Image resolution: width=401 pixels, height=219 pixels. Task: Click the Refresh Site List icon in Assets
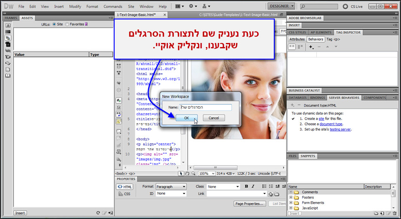click(98, 213)
